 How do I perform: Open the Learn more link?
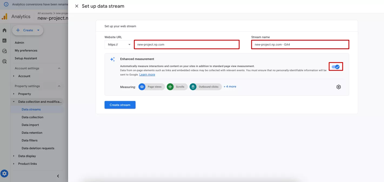[x=147, y=75]
